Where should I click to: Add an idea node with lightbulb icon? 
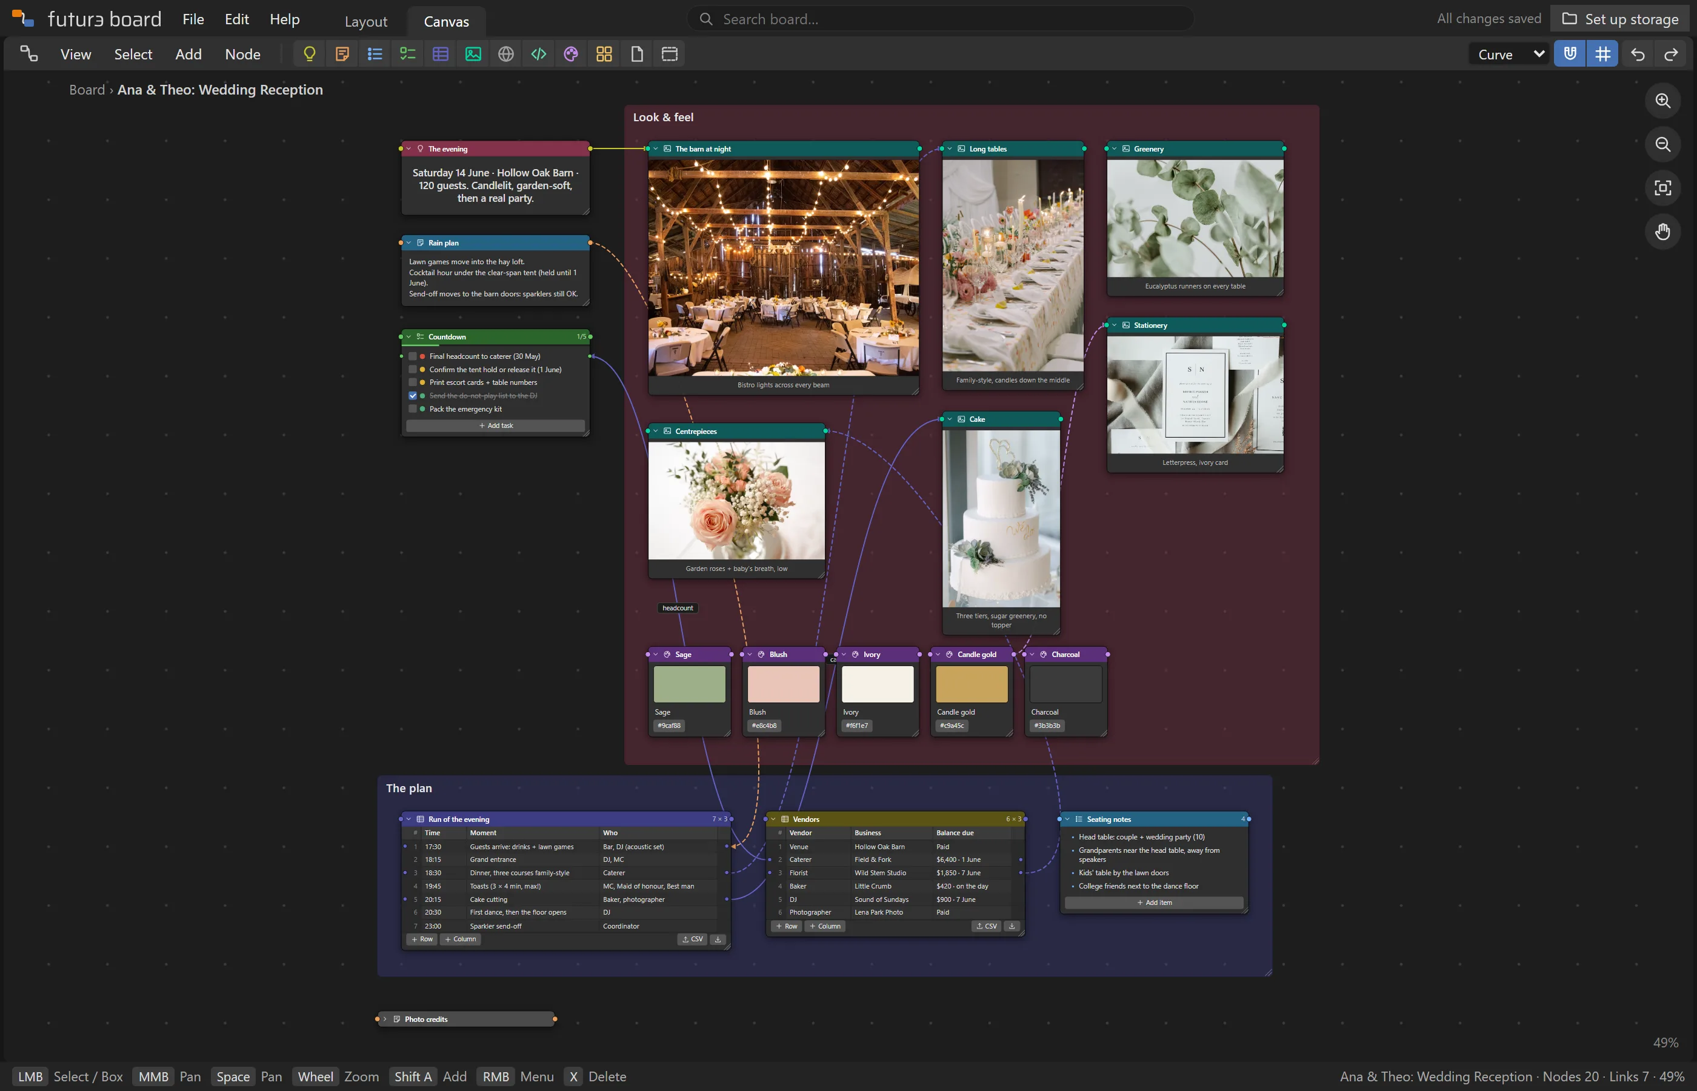pos(310,54)
